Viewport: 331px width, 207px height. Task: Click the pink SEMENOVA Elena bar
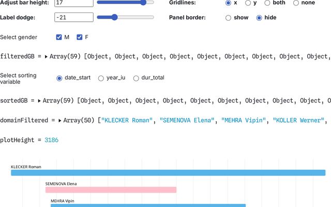click(x=111, y=190)
